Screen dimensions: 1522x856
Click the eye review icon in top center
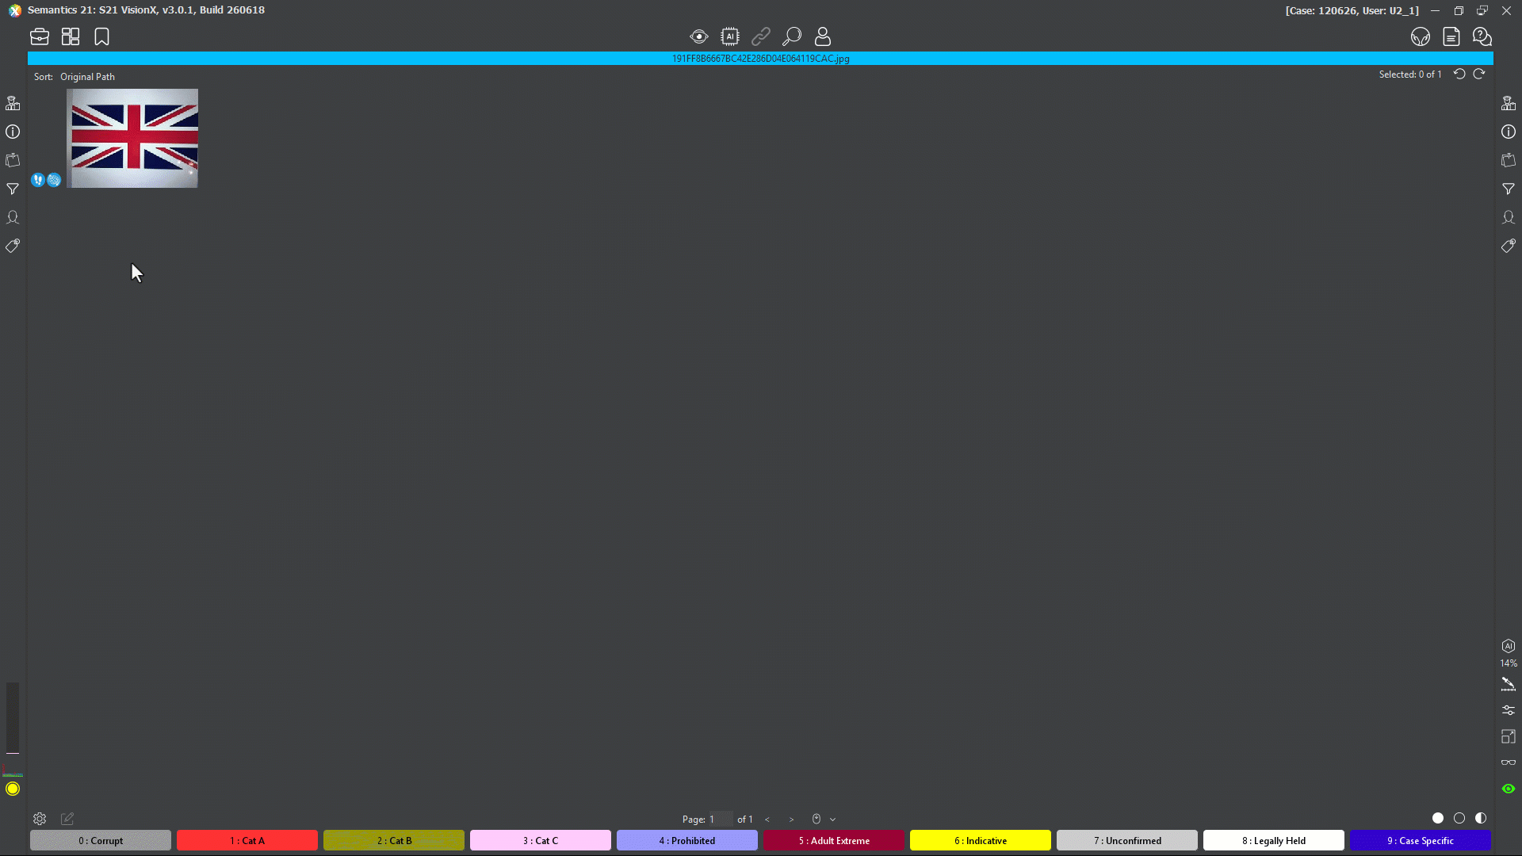tap(698, 36)
